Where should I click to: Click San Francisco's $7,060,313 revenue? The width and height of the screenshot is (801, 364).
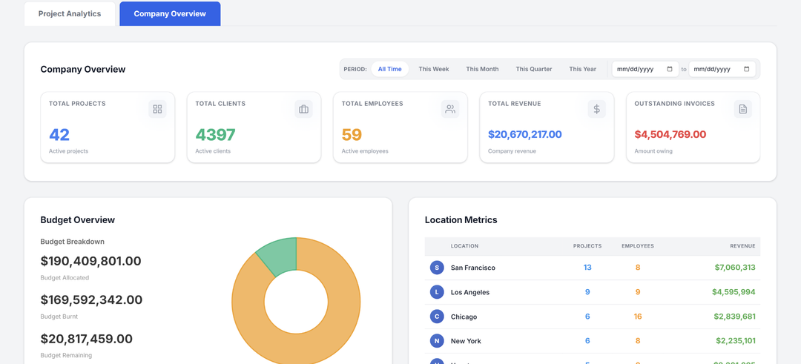coord(734,268)
